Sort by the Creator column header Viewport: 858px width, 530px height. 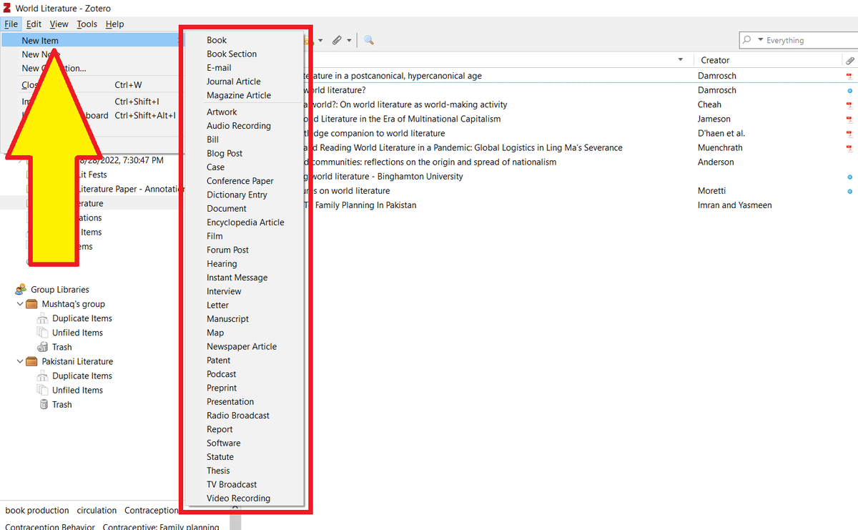(769, 60)
